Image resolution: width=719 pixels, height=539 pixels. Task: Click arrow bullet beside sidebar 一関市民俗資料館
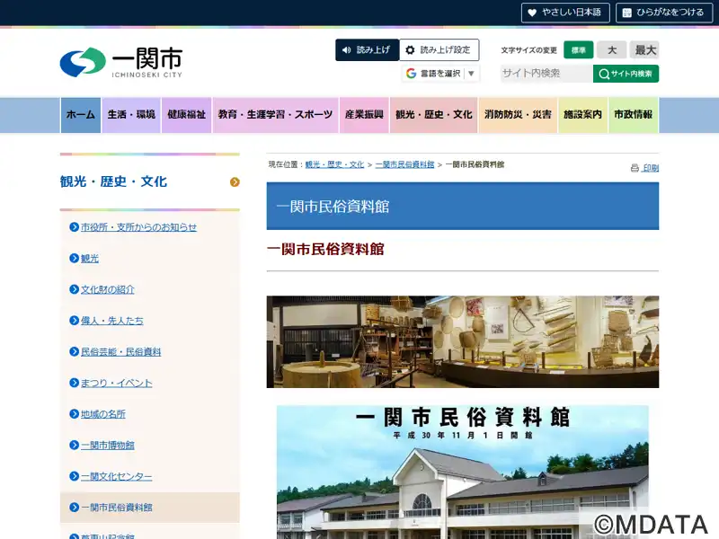(x=74, y=508)
